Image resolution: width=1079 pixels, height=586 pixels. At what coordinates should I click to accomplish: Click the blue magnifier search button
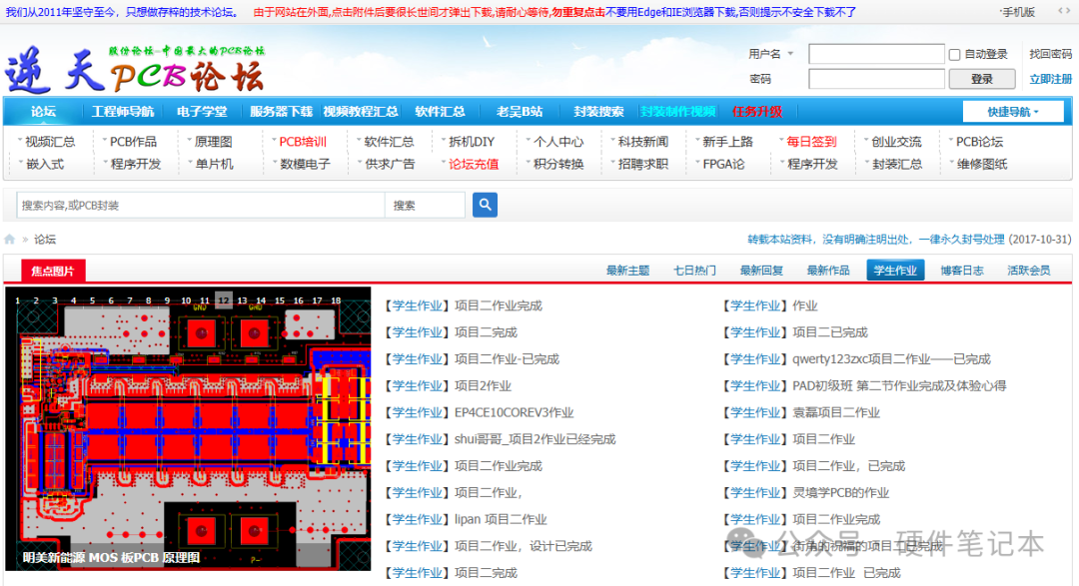coord(485,206)
